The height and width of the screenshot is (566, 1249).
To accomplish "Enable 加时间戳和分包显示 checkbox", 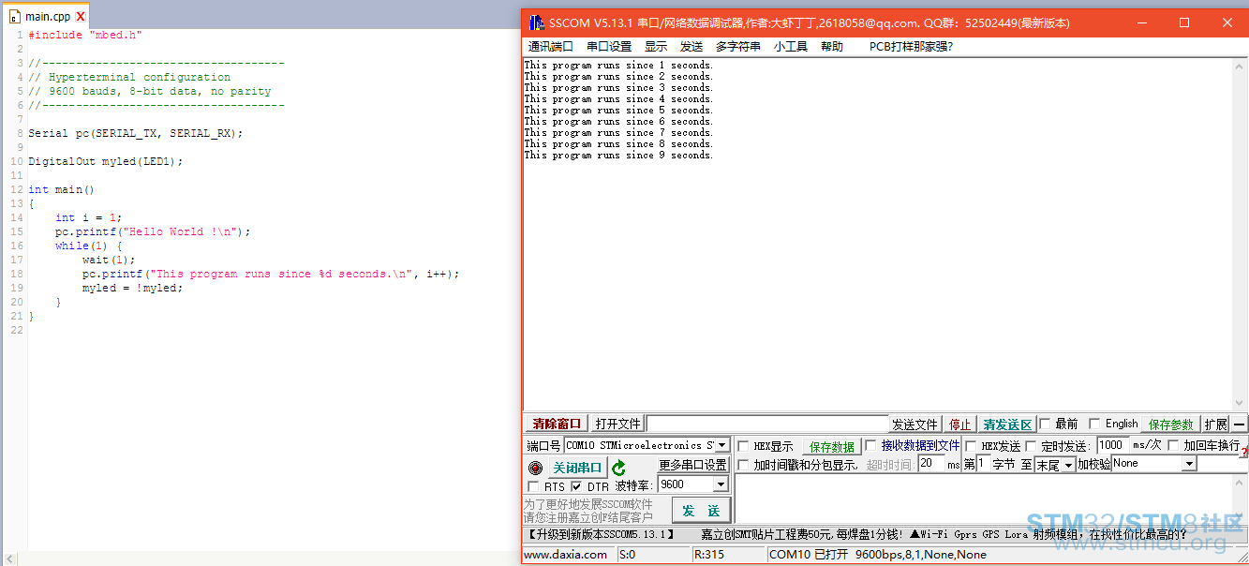I will pyautogui.click(x=743, y=465).
